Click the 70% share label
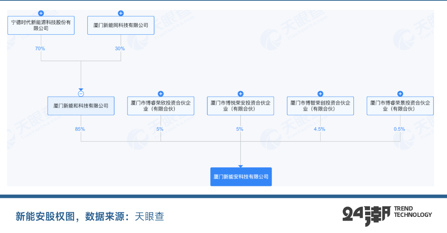Screen dimensions: 447x233 40,49
